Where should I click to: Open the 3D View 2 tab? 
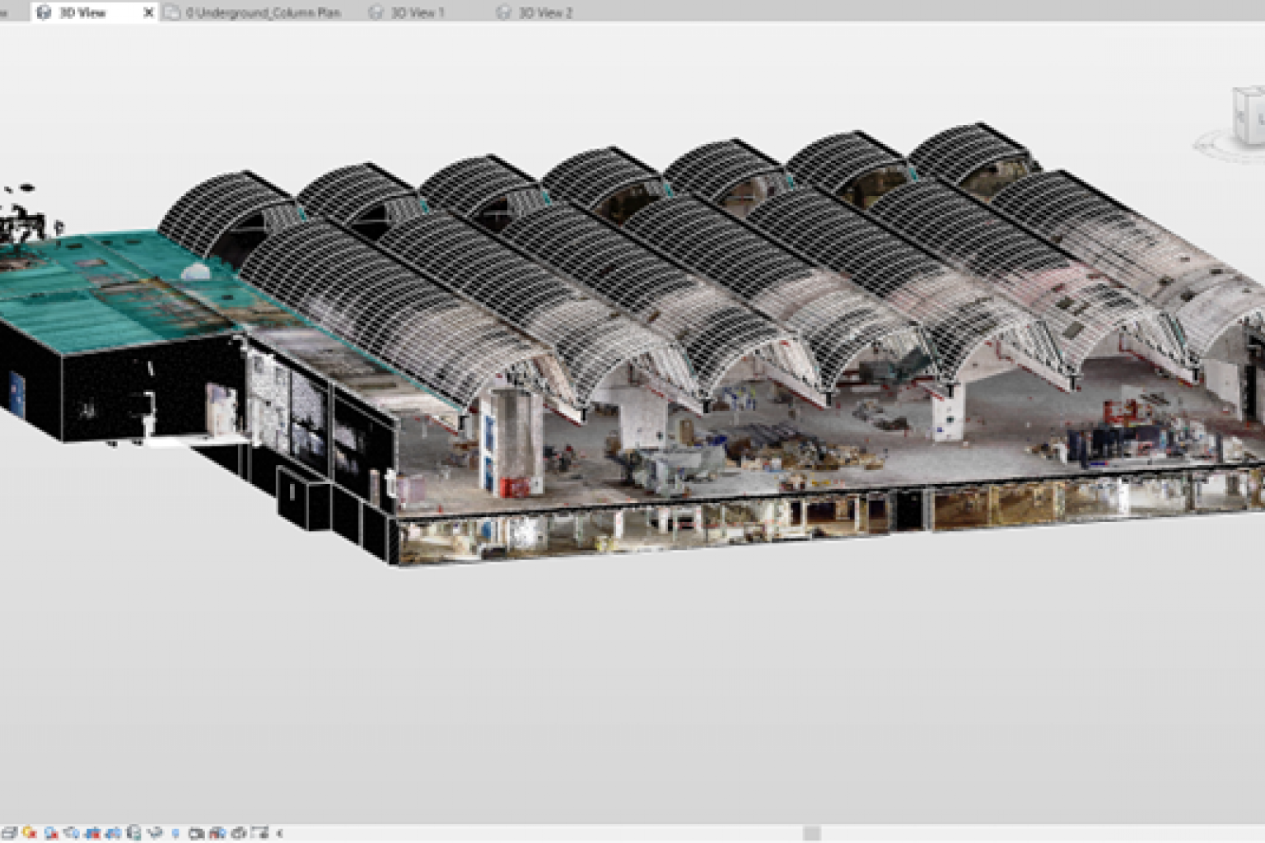pyautogui.click(x=544, y=12)
